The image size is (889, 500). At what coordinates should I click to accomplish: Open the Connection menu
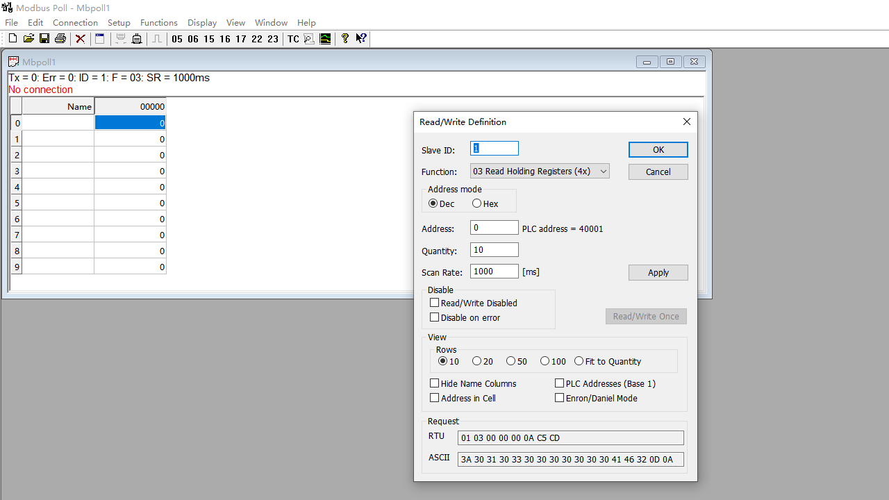point(75,22)
